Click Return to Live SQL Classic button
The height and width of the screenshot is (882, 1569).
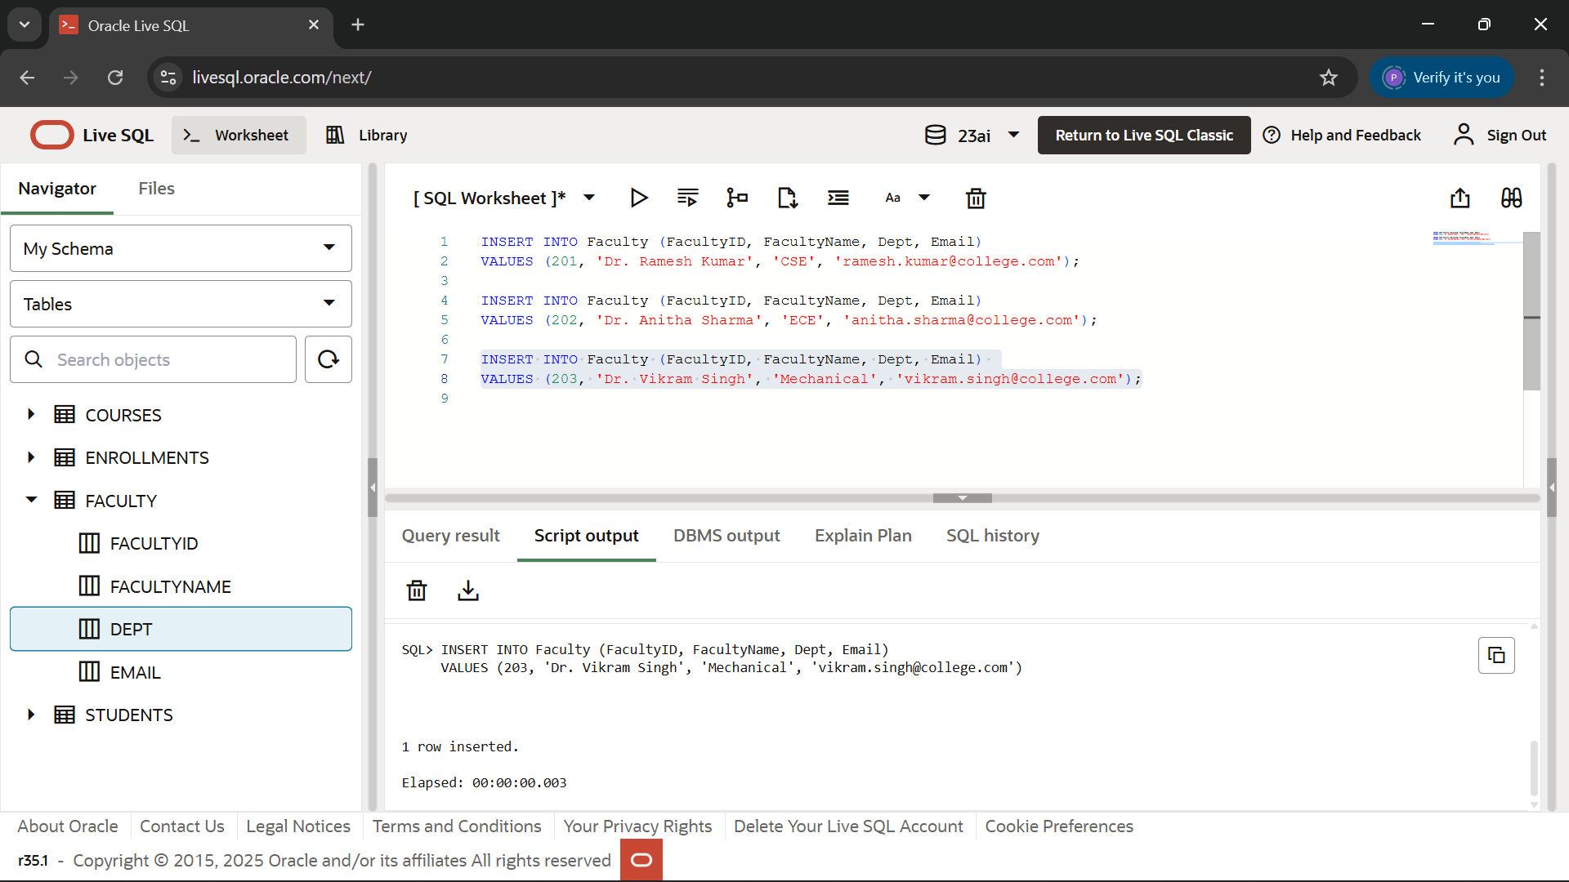1143,135
